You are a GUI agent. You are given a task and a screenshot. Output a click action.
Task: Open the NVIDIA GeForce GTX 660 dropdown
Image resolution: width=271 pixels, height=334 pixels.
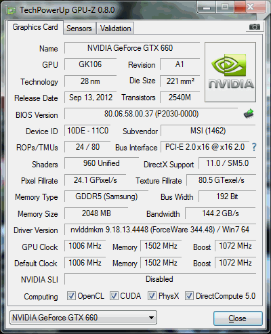(83, 318)
